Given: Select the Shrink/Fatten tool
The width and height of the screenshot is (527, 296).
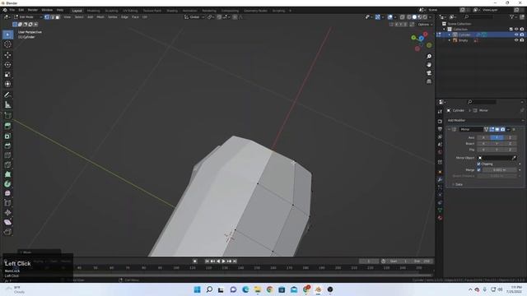Looking at the screenshot, I should pos(7,213).
